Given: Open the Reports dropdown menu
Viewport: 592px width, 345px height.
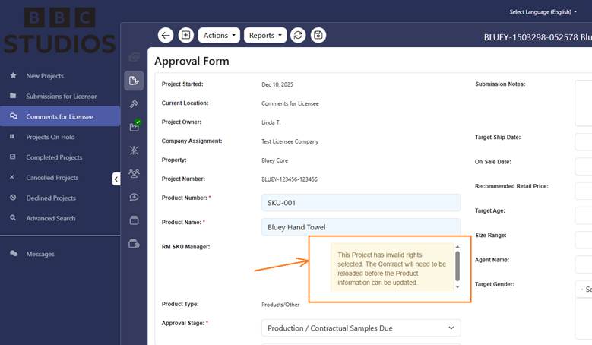Looking at the screenshot, I should click(x=265, y=35).
